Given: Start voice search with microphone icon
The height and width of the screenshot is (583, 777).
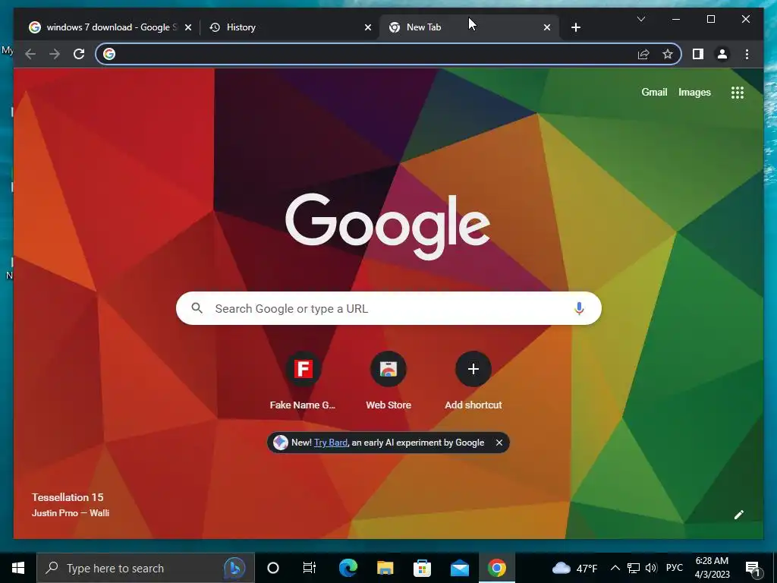Looking at the screenshot, I should (579, 308).
